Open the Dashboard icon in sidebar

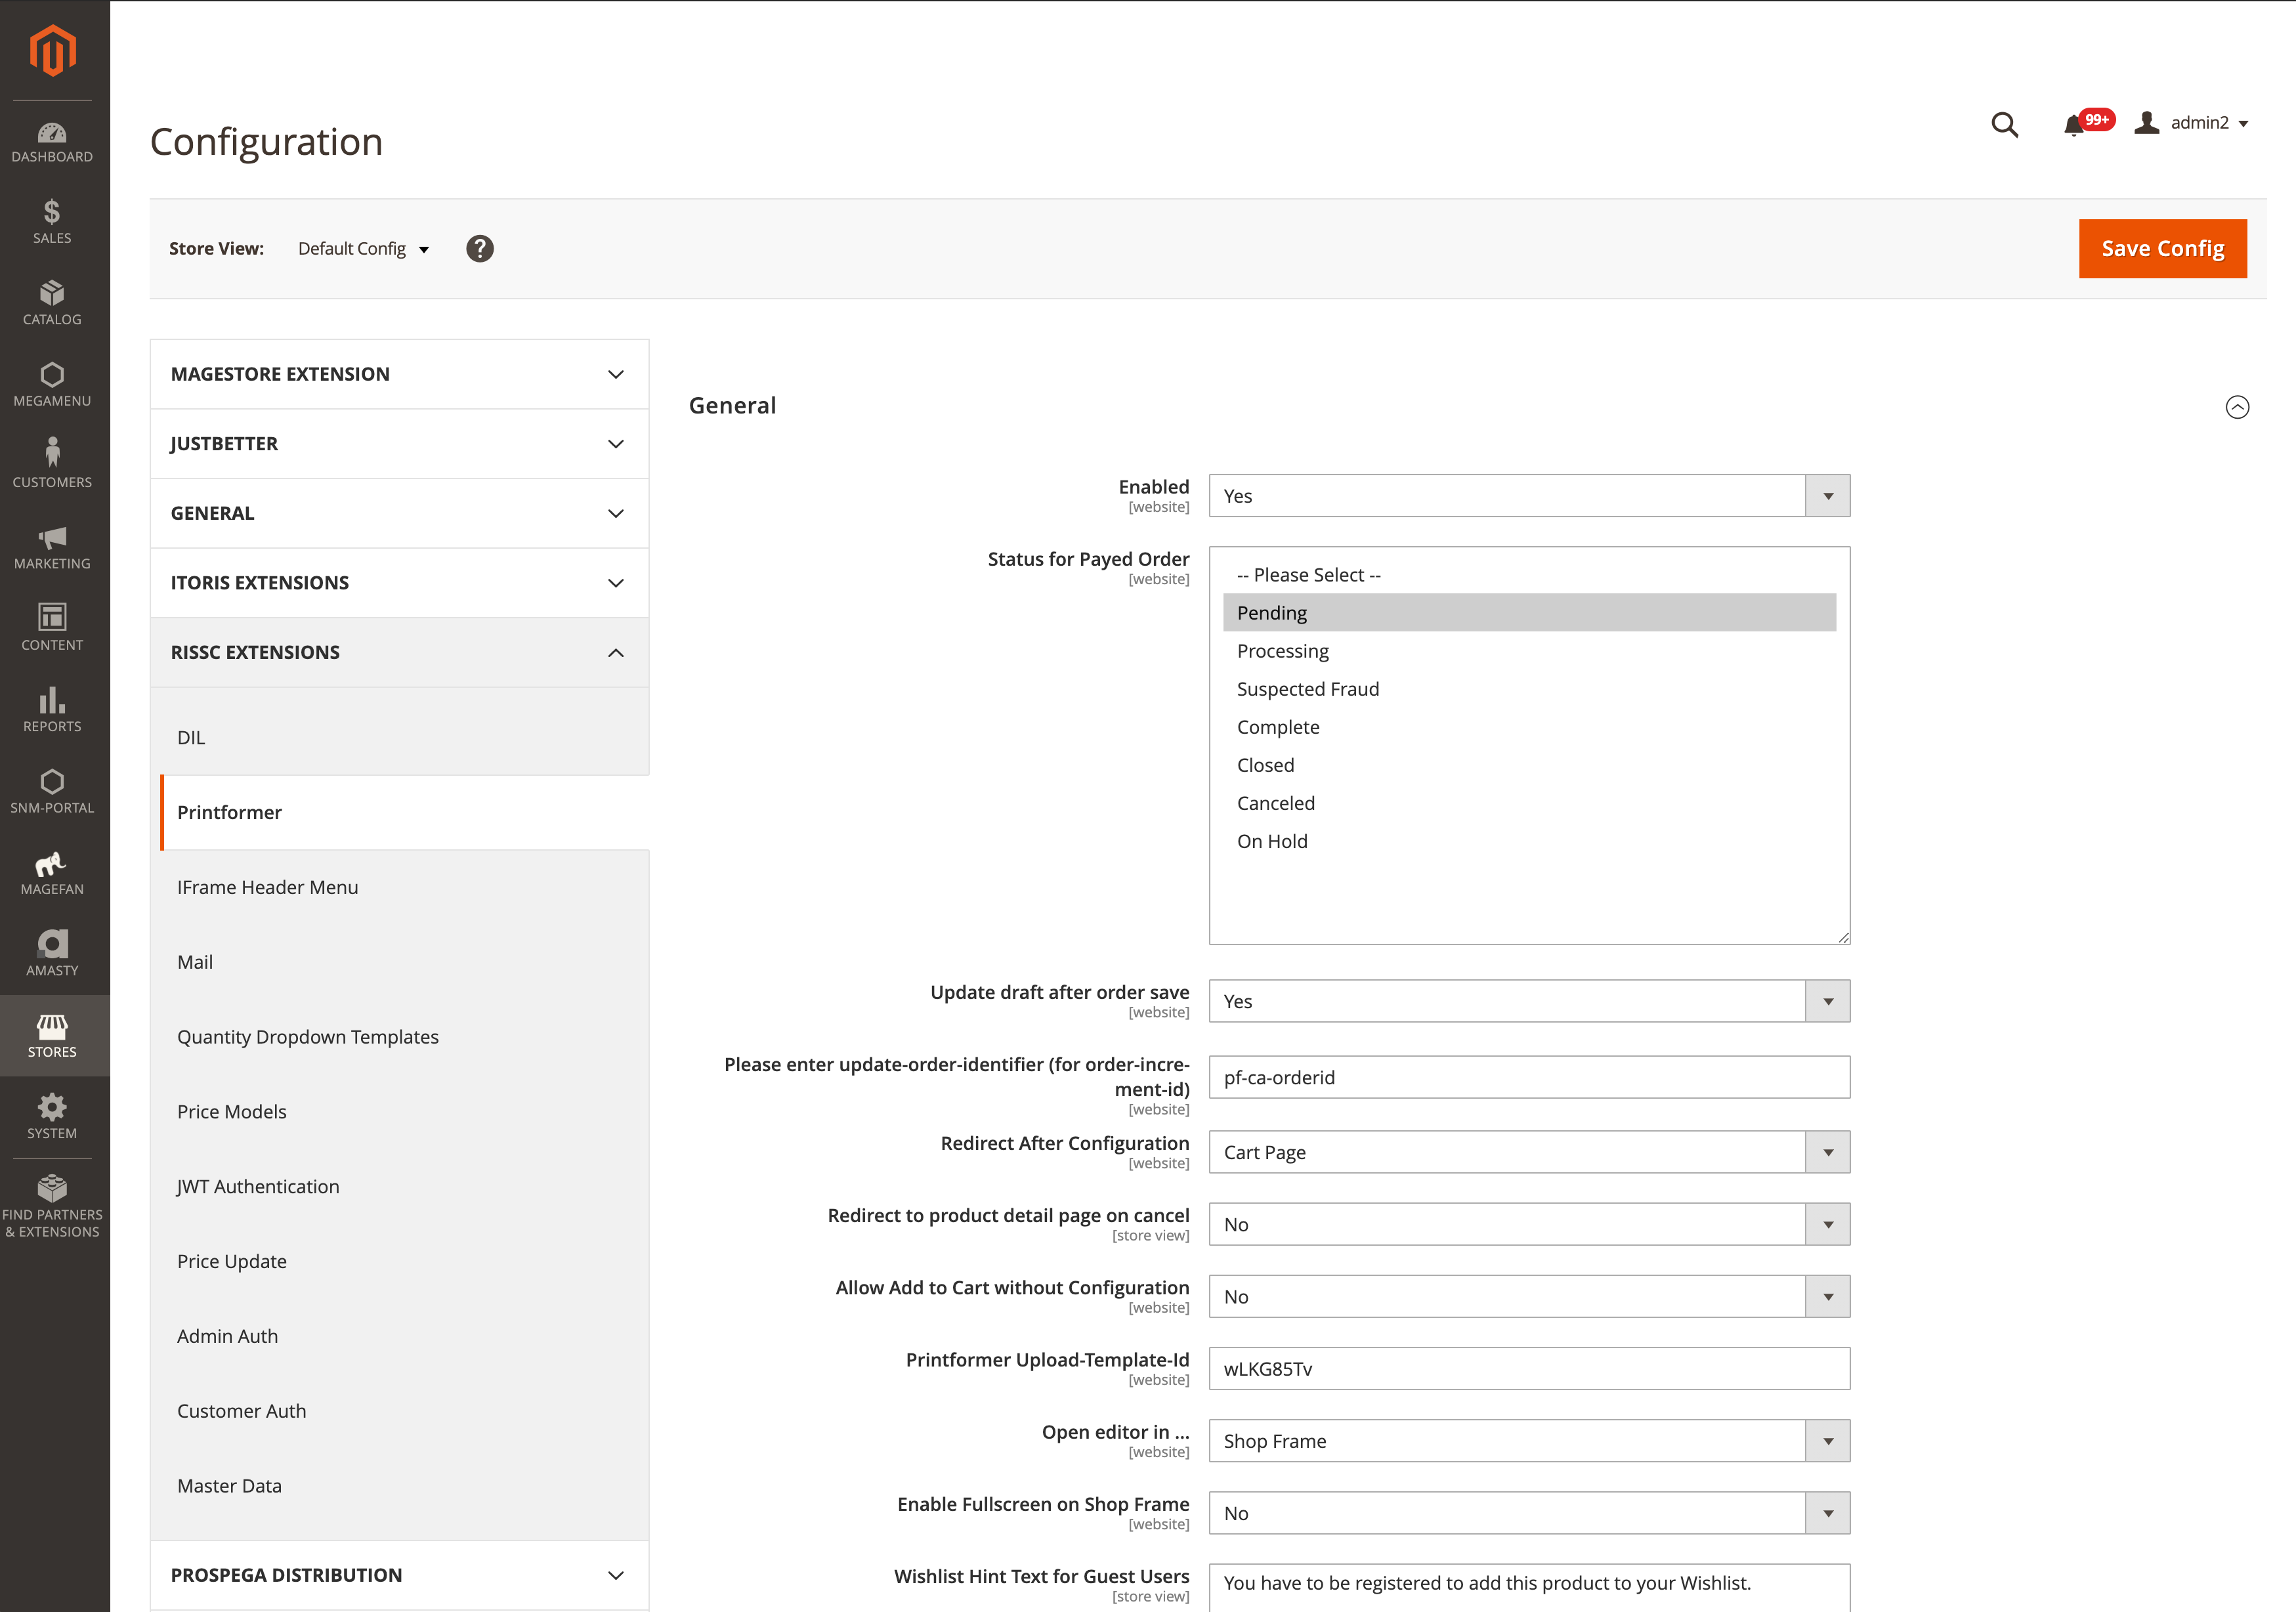(x=52, y=133)
